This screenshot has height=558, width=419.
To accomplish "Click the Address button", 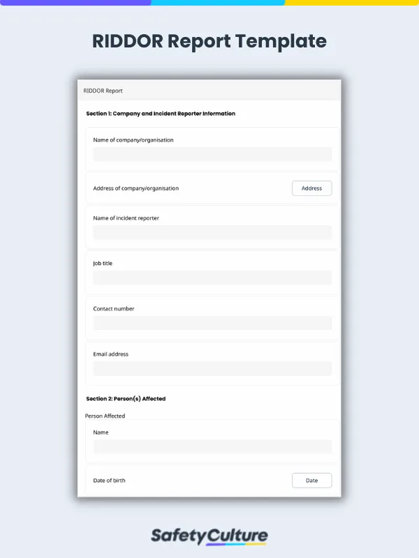I will 311,188.
